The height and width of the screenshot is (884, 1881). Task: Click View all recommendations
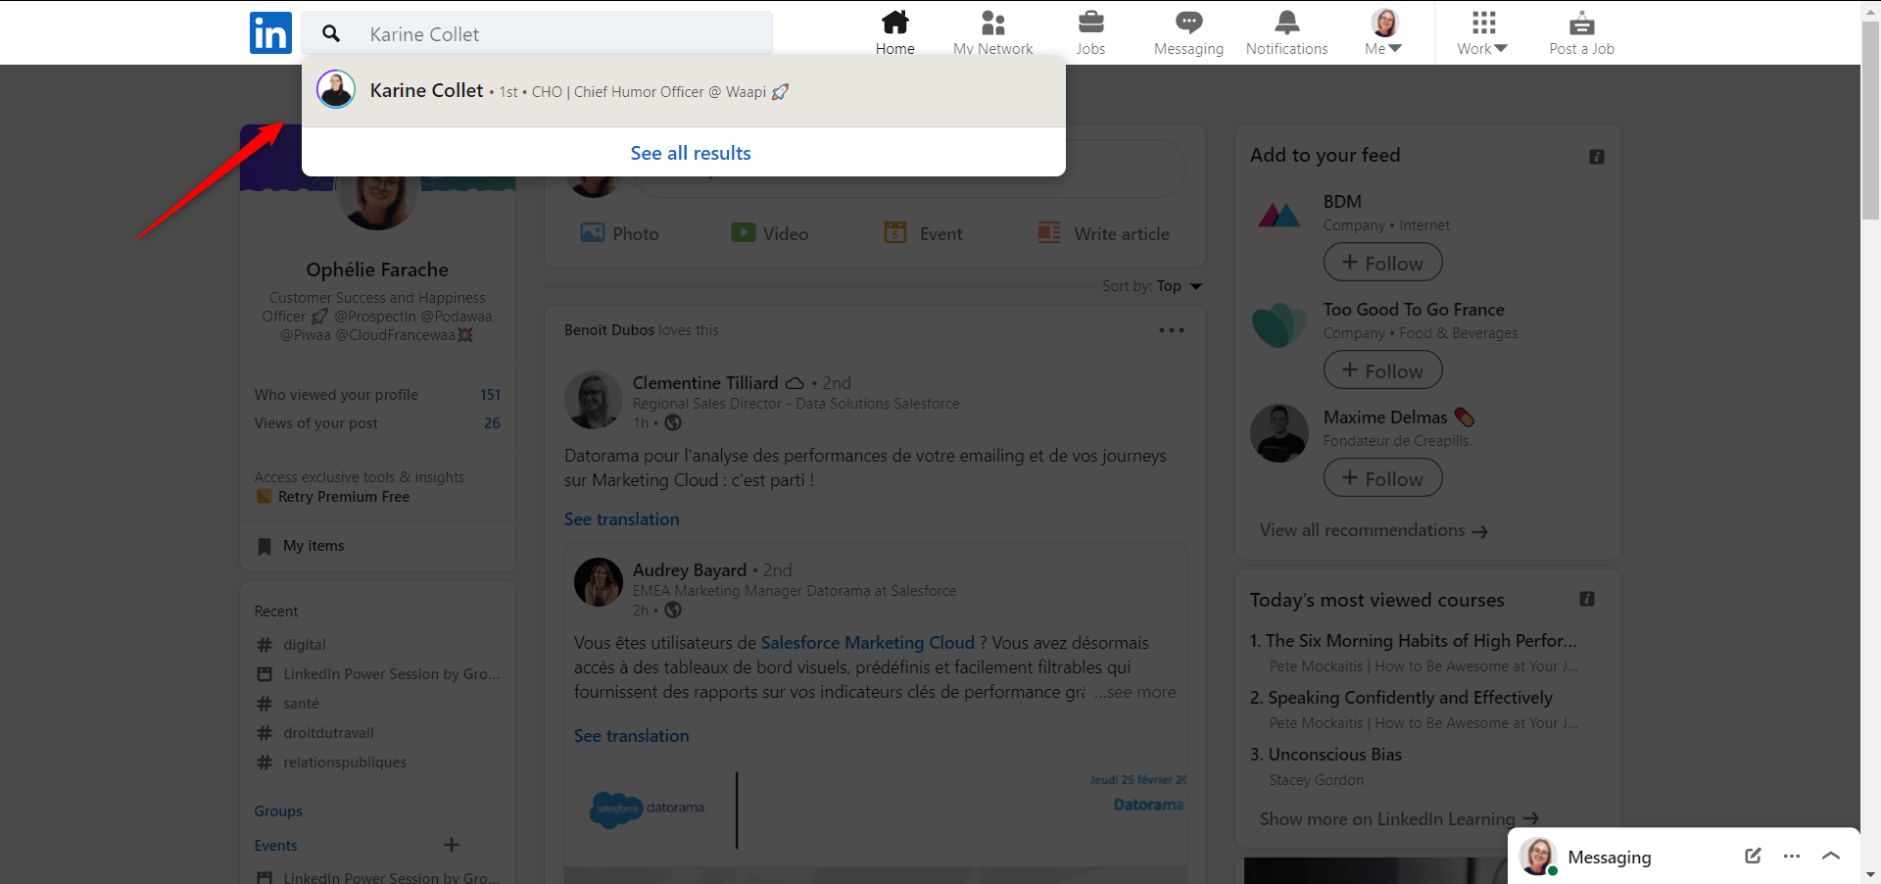[x=1374, y=530]
